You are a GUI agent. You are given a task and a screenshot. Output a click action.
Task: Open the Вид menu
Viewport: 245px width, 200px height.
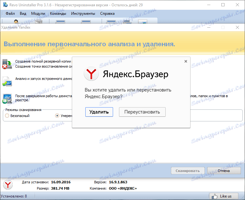click(23, 14)
